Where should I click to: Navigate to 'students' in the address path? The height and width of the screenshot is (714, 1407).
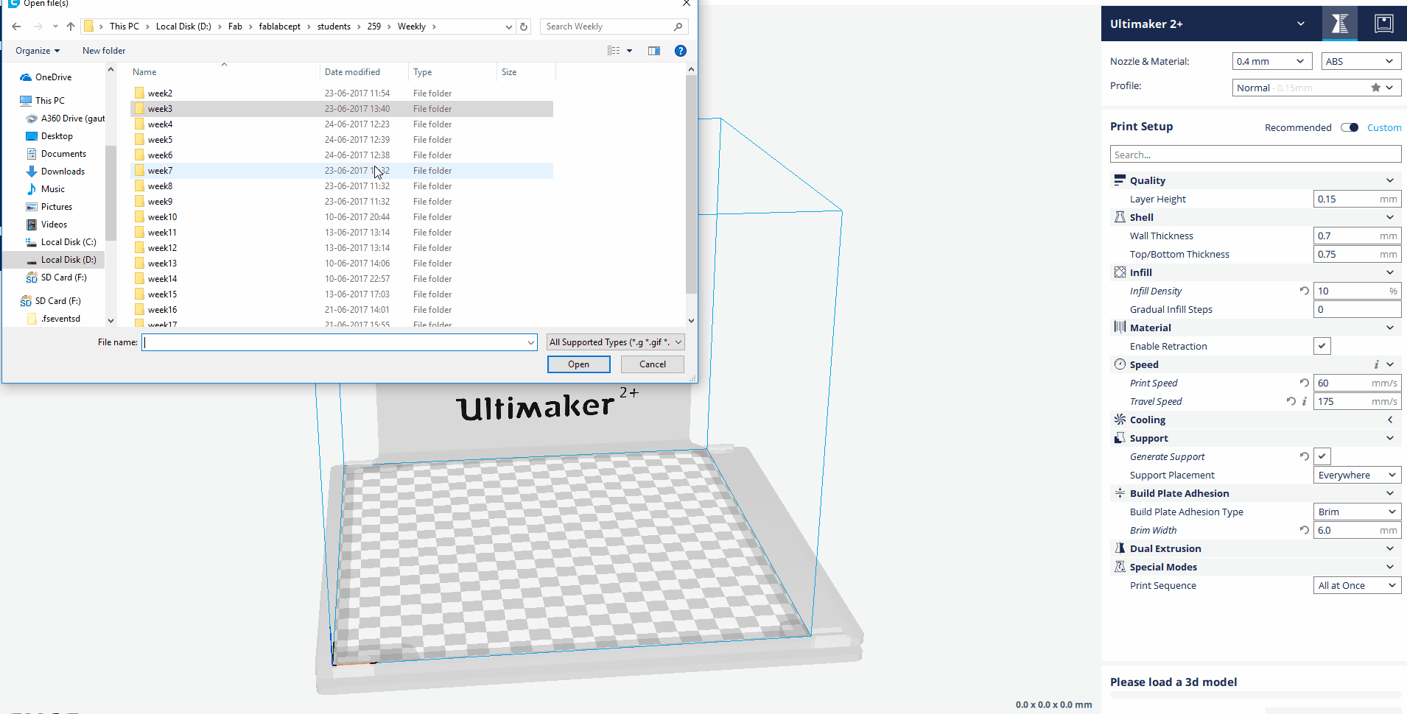pos(334,26)
